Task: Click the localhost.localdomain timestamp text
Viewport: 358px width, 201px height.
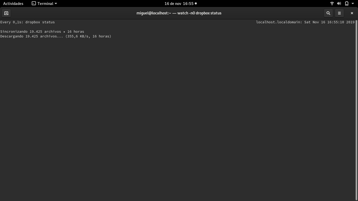Action: click(x=305, y=22)
